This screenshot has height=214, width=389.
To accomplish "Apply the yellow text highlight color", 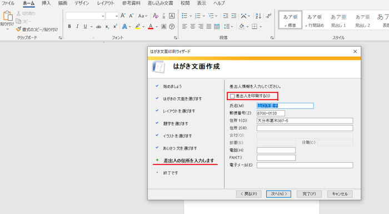I will point(138,26).
